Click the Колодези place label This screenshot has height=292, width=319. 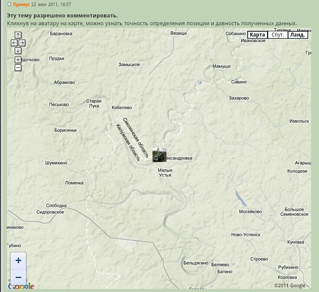click(x=297, y=171)
